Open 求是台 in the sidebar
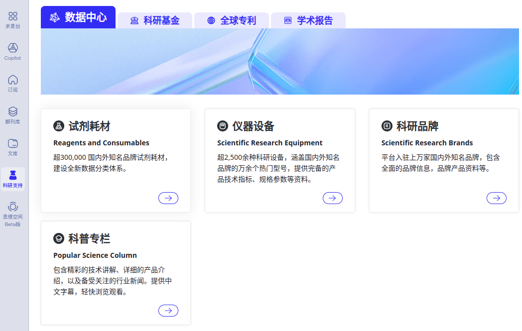The width and height of the screenshot is (522, 331). coord(13,19)
